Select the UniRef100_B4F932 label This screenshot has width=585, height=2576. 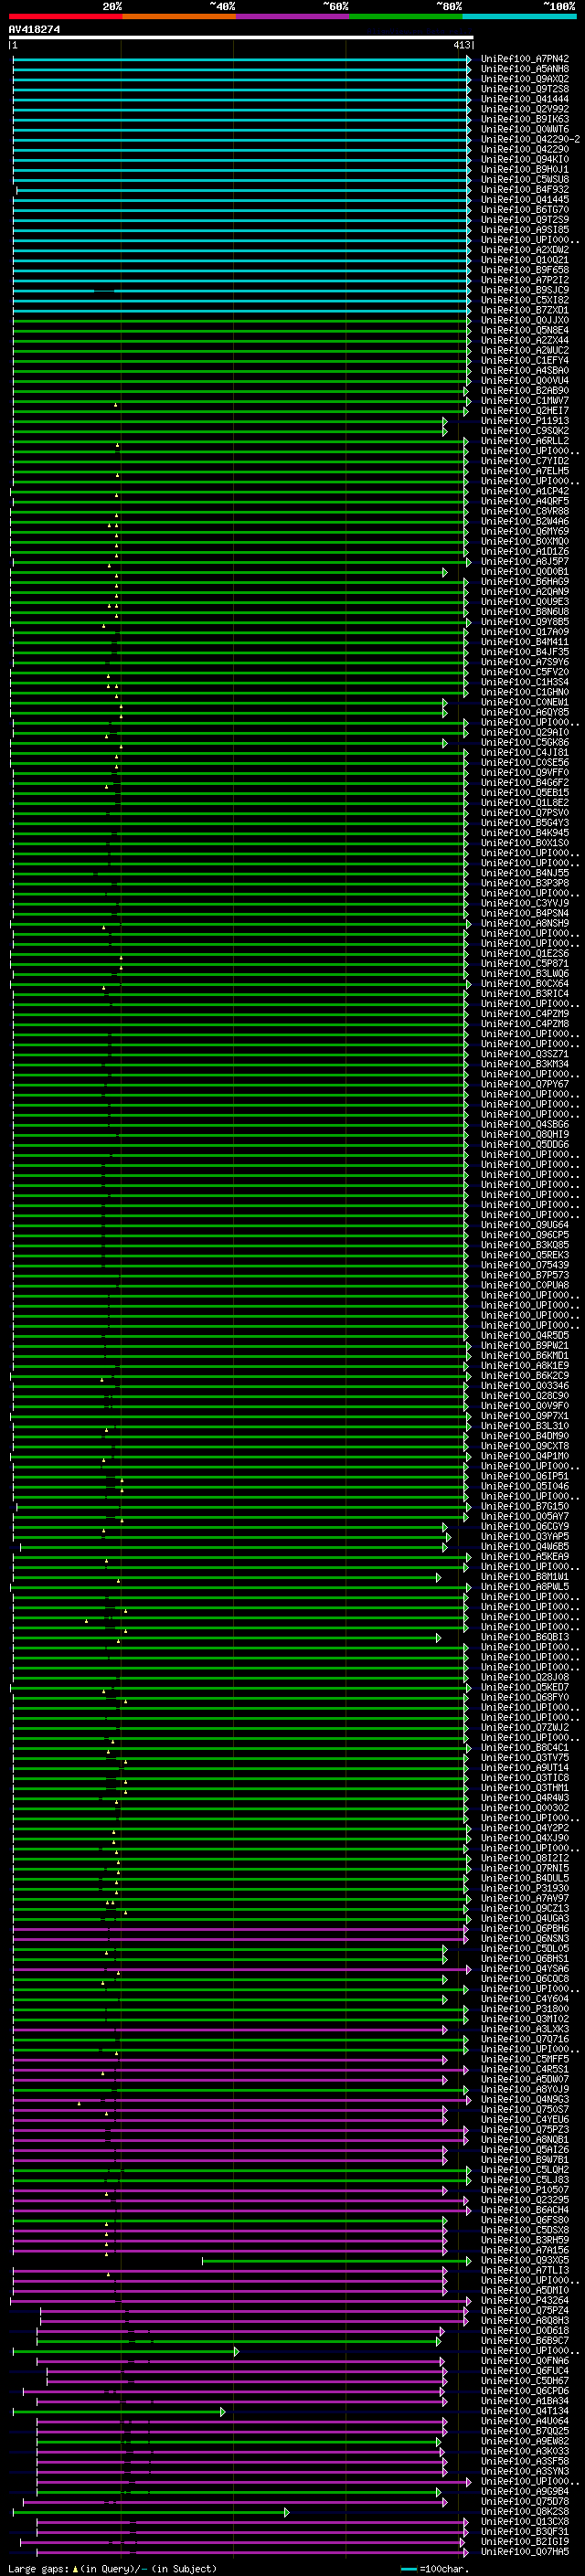tap(524, 190)
